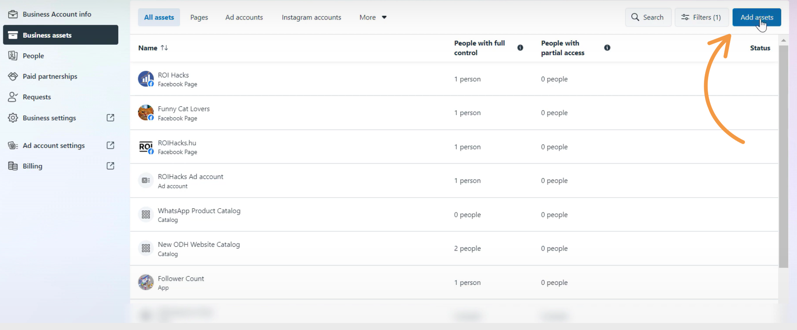Sort by Name column arrows
Viewport: 797px width, 330px height.
[164, 48]
